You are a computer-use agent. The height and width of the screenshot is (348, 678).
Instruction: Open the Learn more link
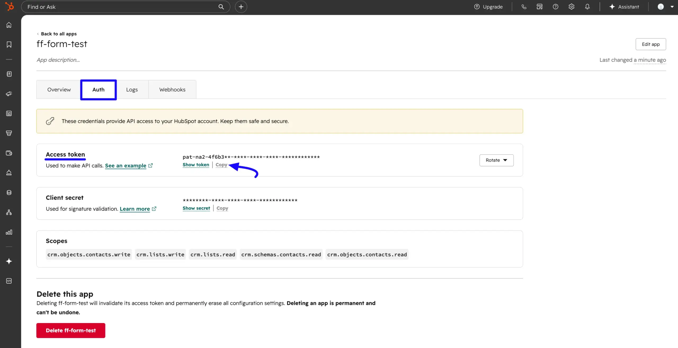click(x=135, y=209)
